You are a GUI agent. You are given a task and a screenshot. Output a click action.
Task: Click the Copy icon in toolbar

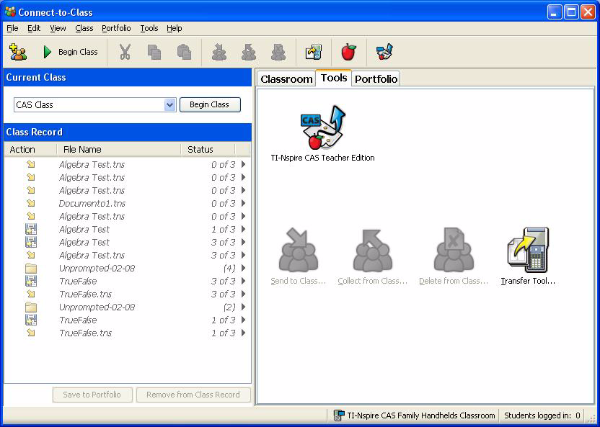154,52
